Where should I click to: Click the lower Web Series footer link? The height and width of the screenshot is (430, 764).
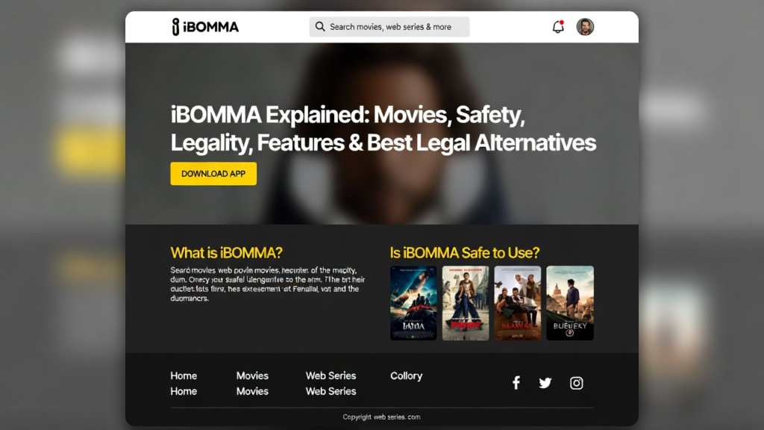click(x=331, y=391)
